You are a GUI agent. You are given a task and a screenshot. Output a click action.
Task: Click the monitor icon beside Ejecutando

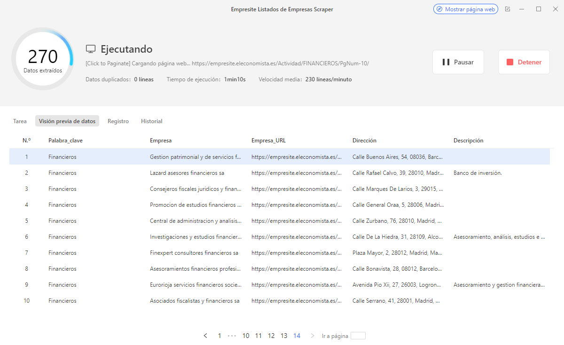click(91, 49)
